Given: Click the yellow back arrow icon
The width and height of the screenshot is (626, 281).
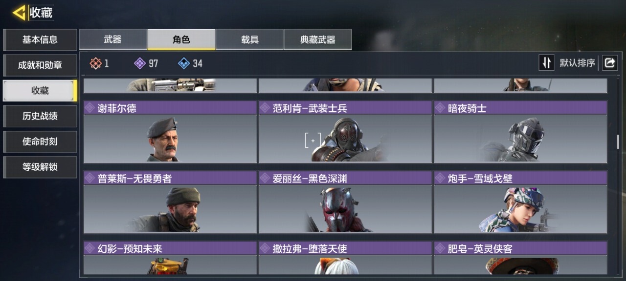Looking at the screenshot, I should click(20, 13).
